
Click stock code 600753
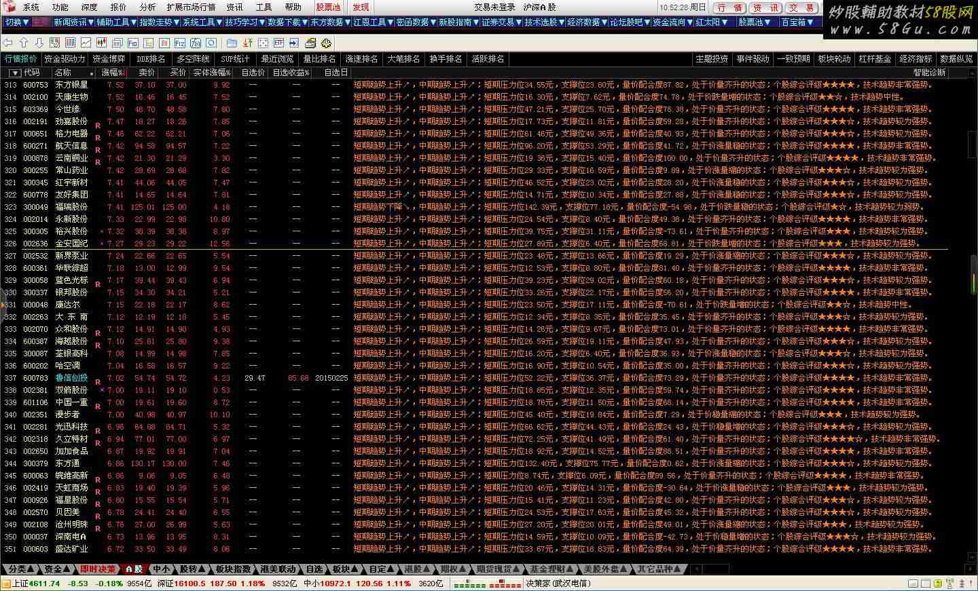pos(35,85)
